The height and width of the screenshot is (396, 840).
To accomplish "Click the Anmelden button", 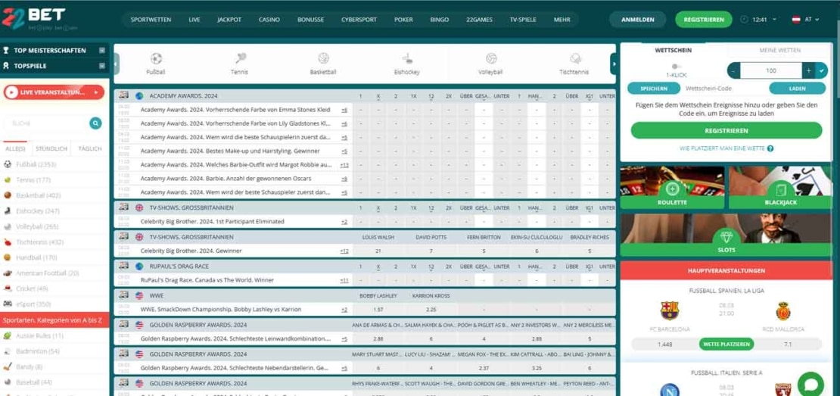I will click(x=637, y=20).
